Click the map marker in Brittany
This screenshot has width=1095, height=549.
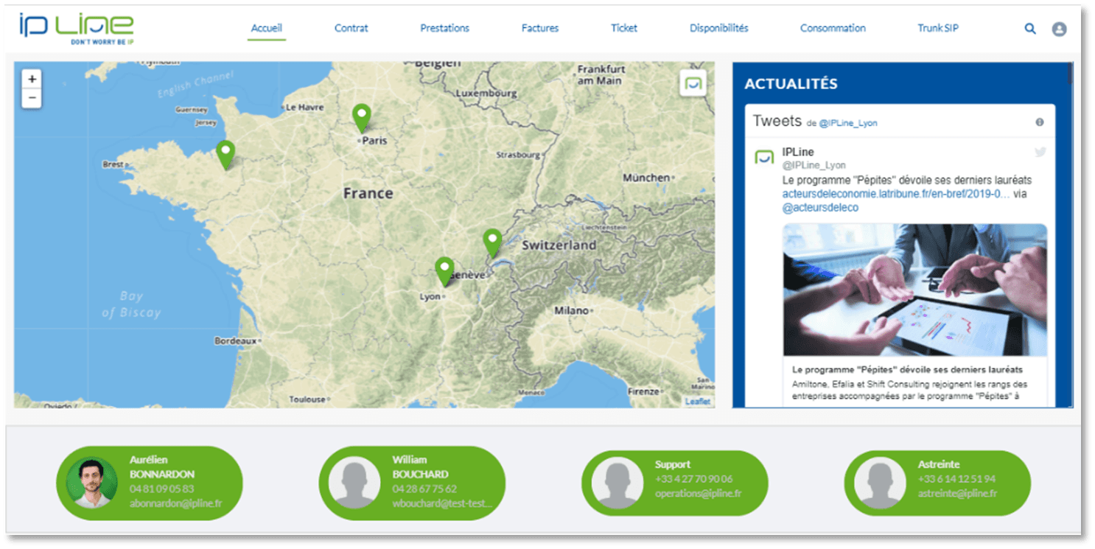(x=225, y=154)
